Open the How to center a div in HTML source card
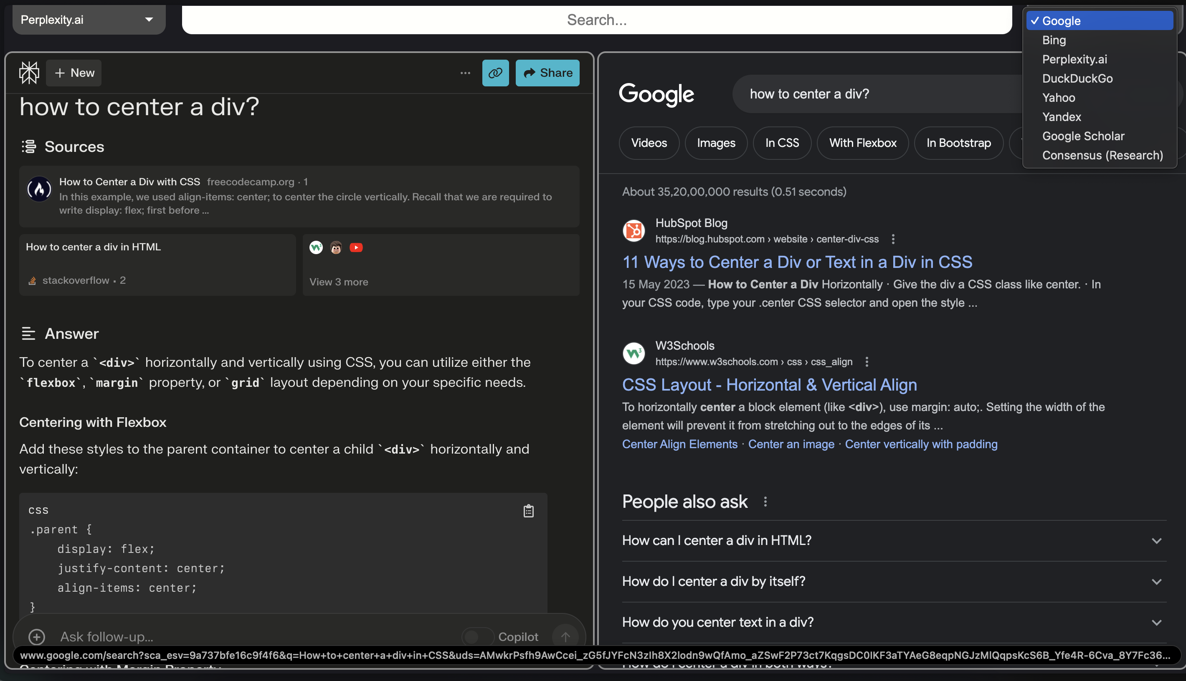Viewport: 1186px width, 681px height. click(x=157, y=265)
